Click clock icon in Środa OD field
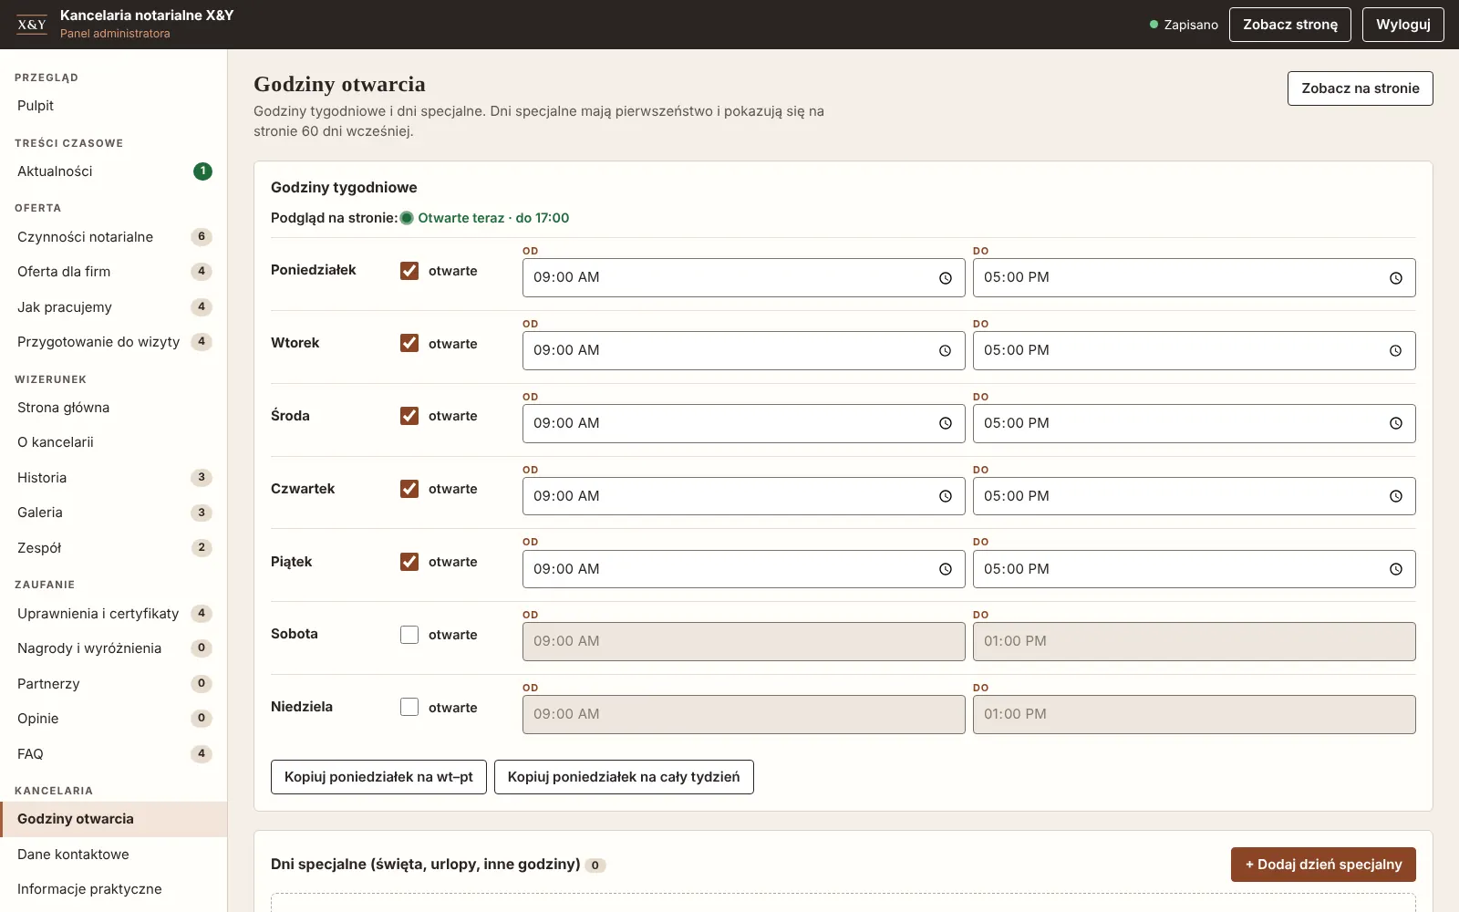Screen dimensions: 1459x912 [x=946, y=423]
